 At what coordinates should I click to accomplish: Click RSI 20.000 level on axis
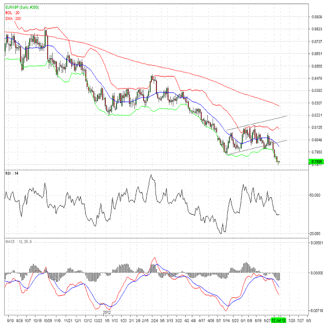(317, 234)
